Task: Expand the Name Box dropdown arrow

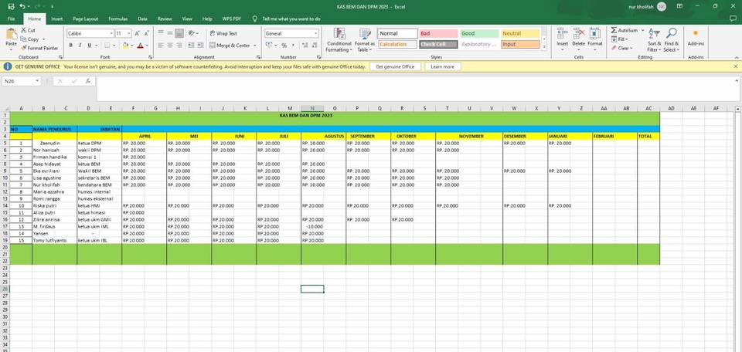Action: (x=37, y=81)
